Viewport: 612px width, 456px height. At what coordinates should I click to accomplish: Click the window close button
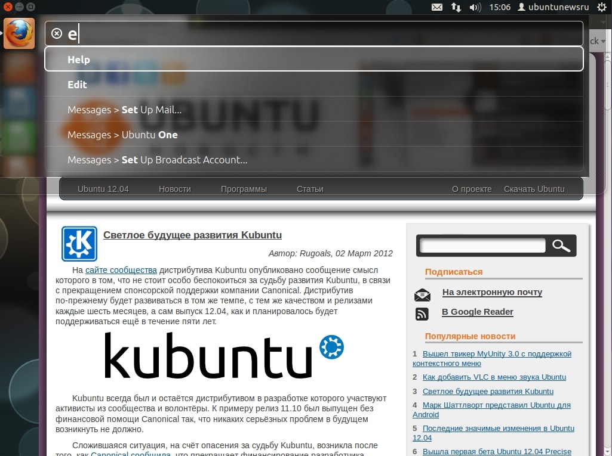click(x=7, y=7)
